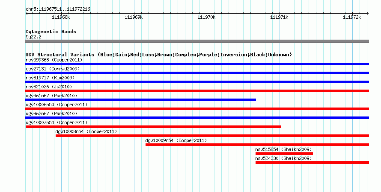Open the dgv10008n54 (Cooper2011) label

[86, 131]
